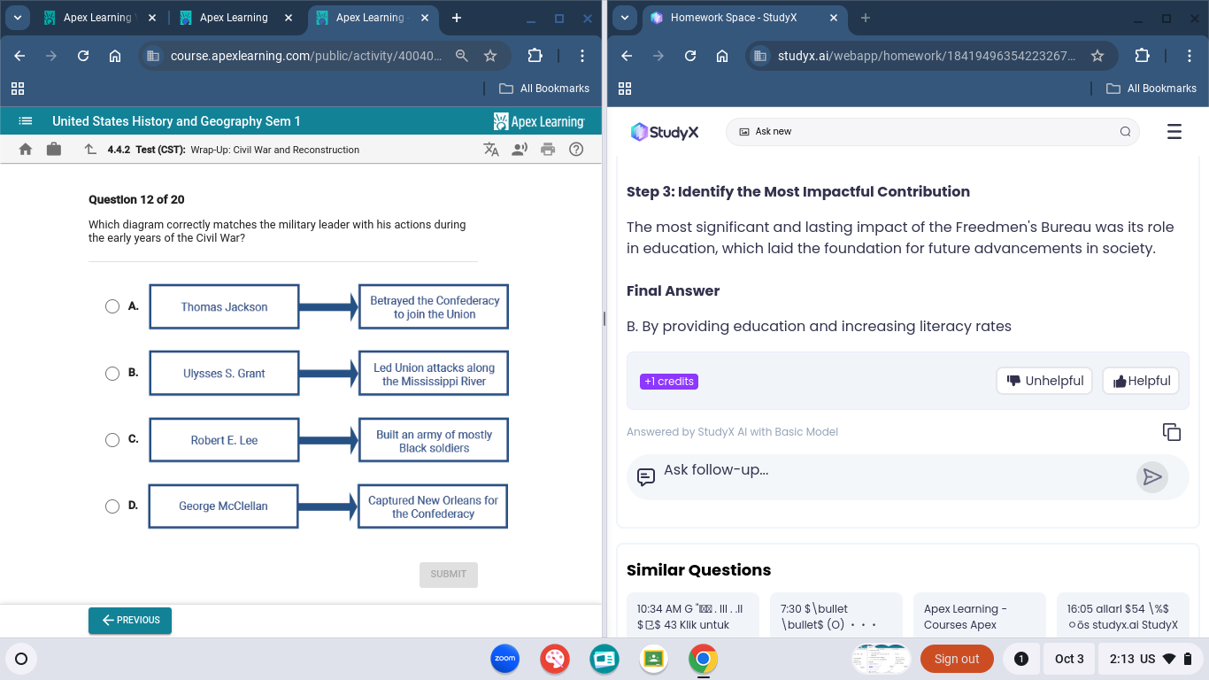The width and height of the screenshot is (1209, 680).
Task: Open zoom magnifier icon in Apex address bar
Action: pos(462,56)
